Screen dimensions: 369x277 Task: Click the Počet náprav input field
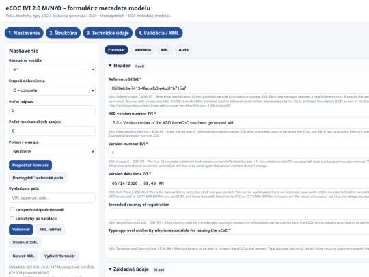pyautogui.click(x=52, y=111)
